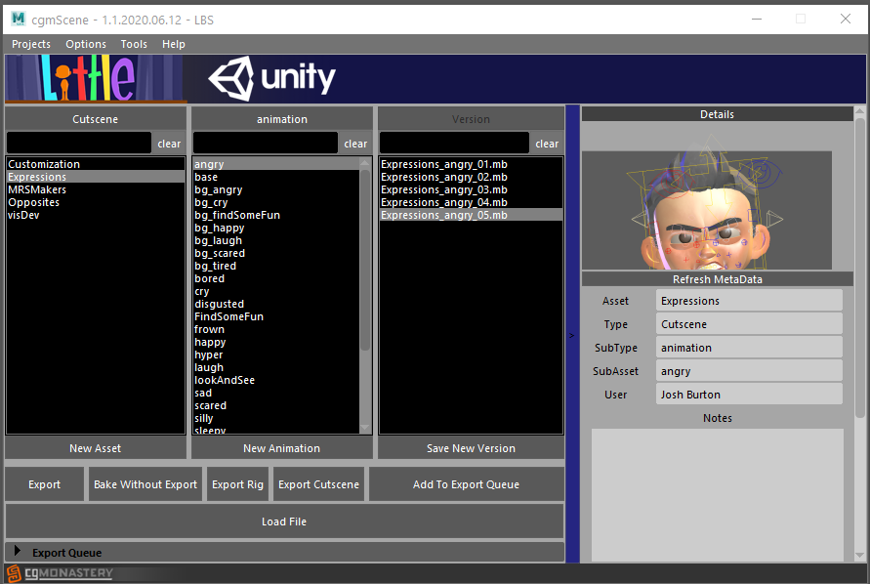Select Expressions_angry_02.mb version
The image size is (870, 584).
(471, 177)
